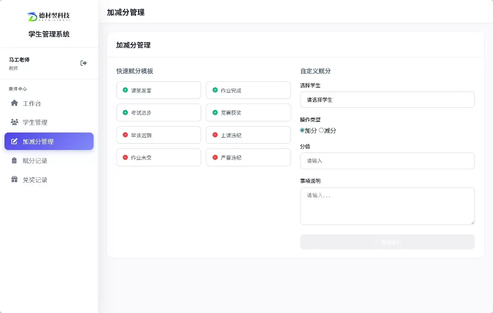The image size is (493, 313).
Task: Click the 工作台 home icon in sidebar
Action: point(14,103)
